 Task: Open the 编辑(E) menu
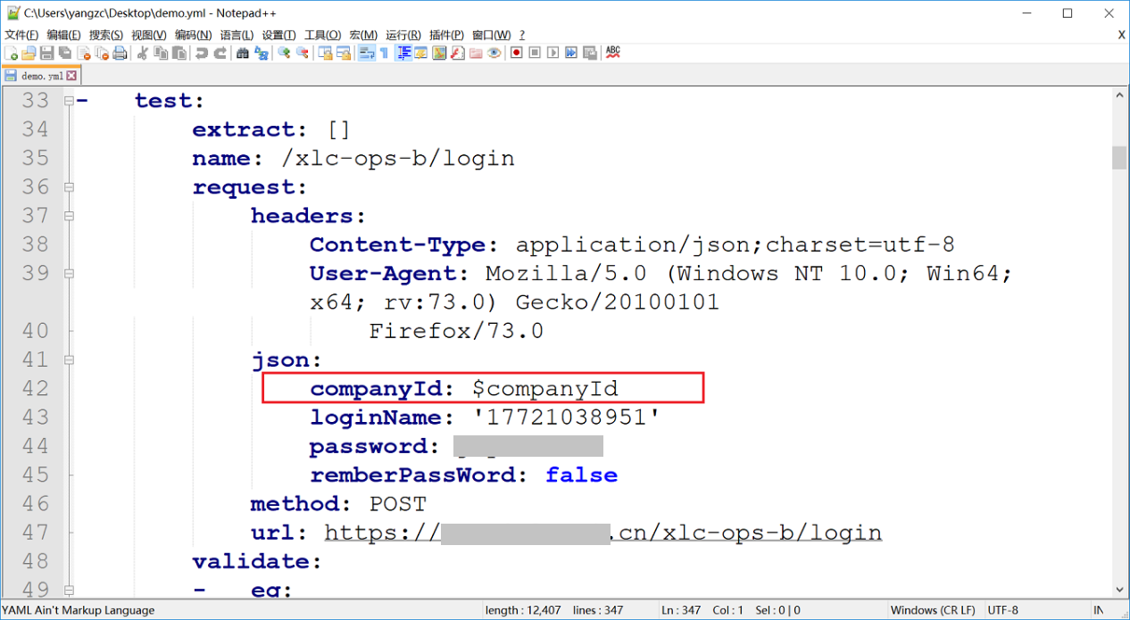[64, 35]
